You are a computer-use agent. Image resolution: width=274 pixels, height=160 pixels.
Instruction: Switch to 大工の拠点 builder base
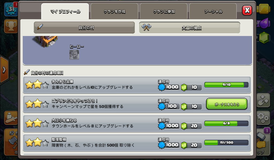(x=190, y=28)
